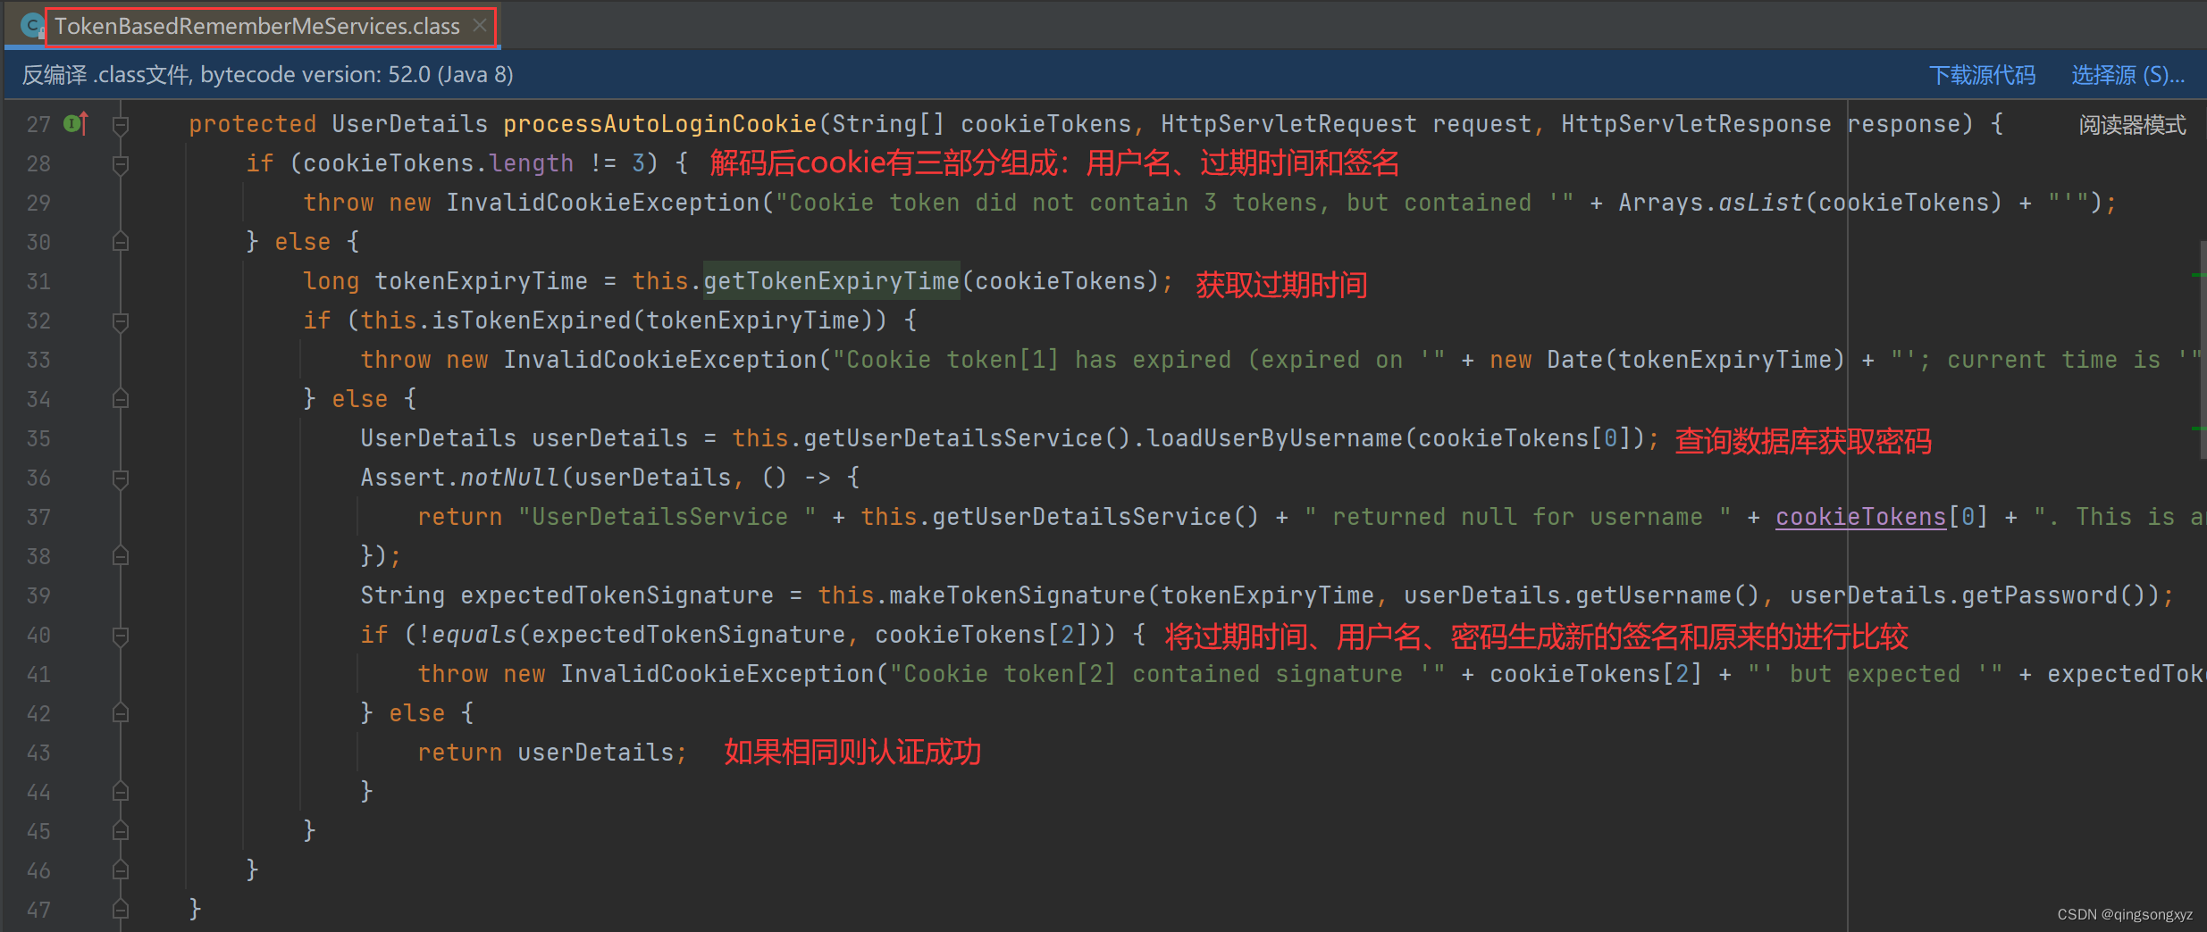Click the underlined cookieTokens on line 37
The width and height of the screenshot is (2207, 932).
click(1860, 517)
